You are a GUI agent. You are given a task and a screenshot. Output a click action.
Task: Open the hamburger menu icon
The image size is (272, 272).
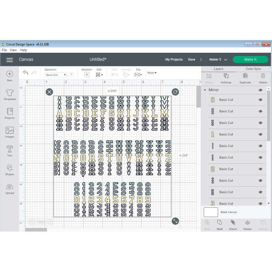tap(10, 60)
